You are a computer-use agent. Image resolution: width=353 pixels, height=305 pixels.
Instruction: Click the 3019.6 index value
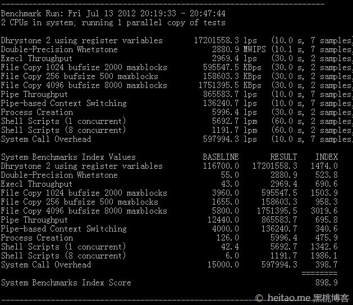(x=324, y=211)
